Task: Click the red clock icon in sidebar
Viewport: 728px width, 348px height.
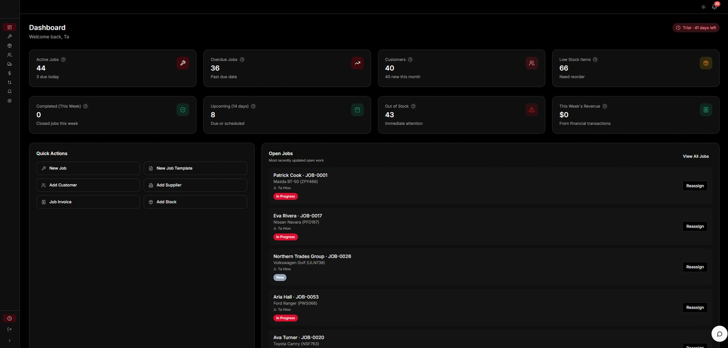Action: [x=10, y=318]
